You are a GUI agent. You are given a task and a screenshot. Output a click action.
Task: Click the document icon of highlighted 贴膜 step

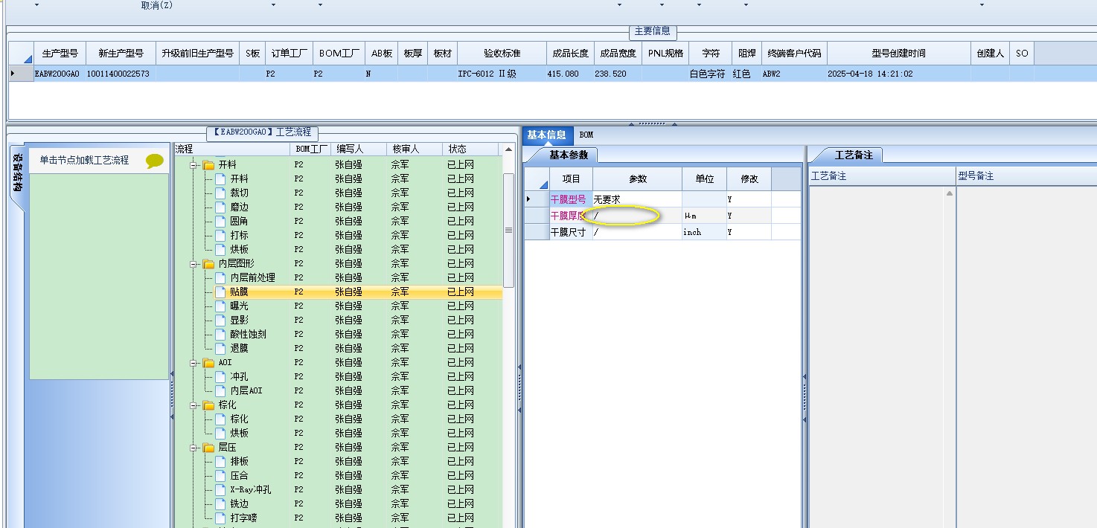pyautogui.click(x=220, y=292)
